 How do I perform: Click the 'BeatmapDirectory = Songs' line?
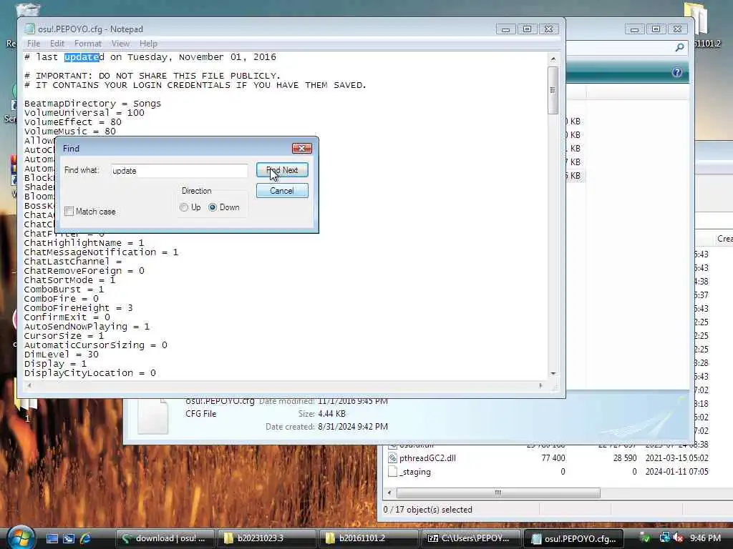coord(92,104)
